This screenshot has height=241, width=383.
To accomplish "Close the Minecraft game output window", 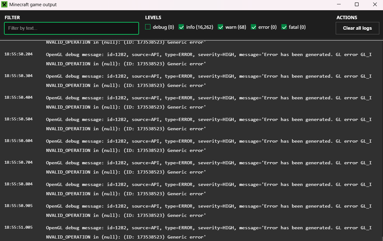I will pos(375,5).
